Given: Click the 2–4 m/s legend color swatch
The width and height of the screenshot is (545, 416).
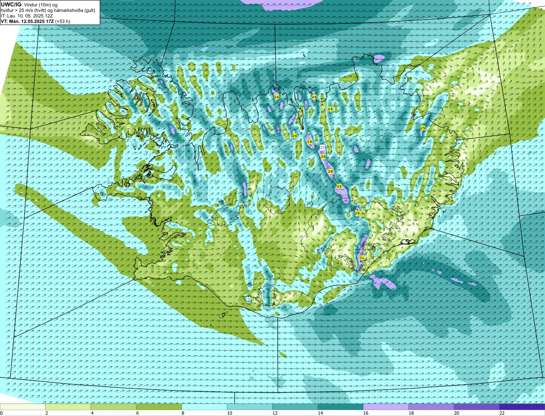Looking at the screenshot, I should (x=68, y=407).
